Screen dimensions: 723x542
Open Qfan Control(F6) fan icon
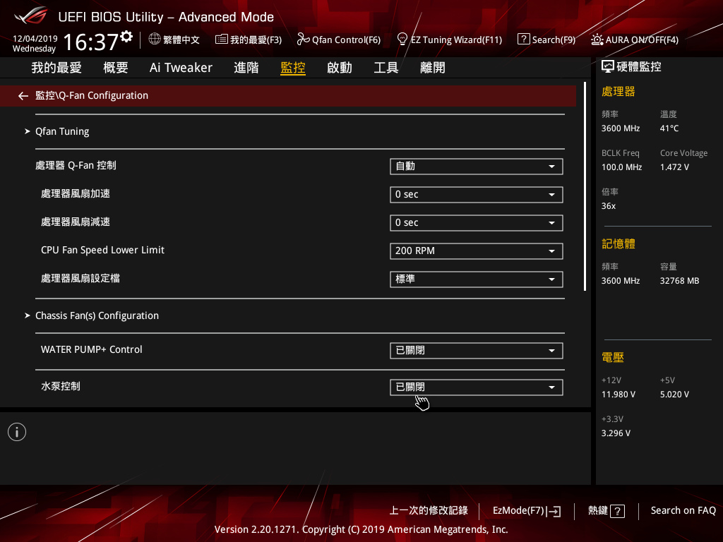click(302, 40)
